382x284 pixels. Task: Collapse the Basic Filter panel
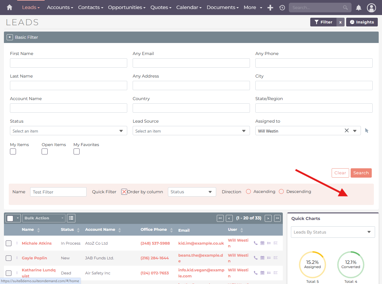click(10, 37)
